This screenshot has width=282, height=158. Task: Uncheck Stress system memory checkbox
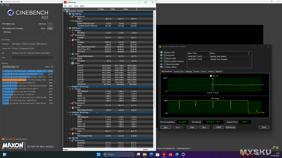pos(165,61)
